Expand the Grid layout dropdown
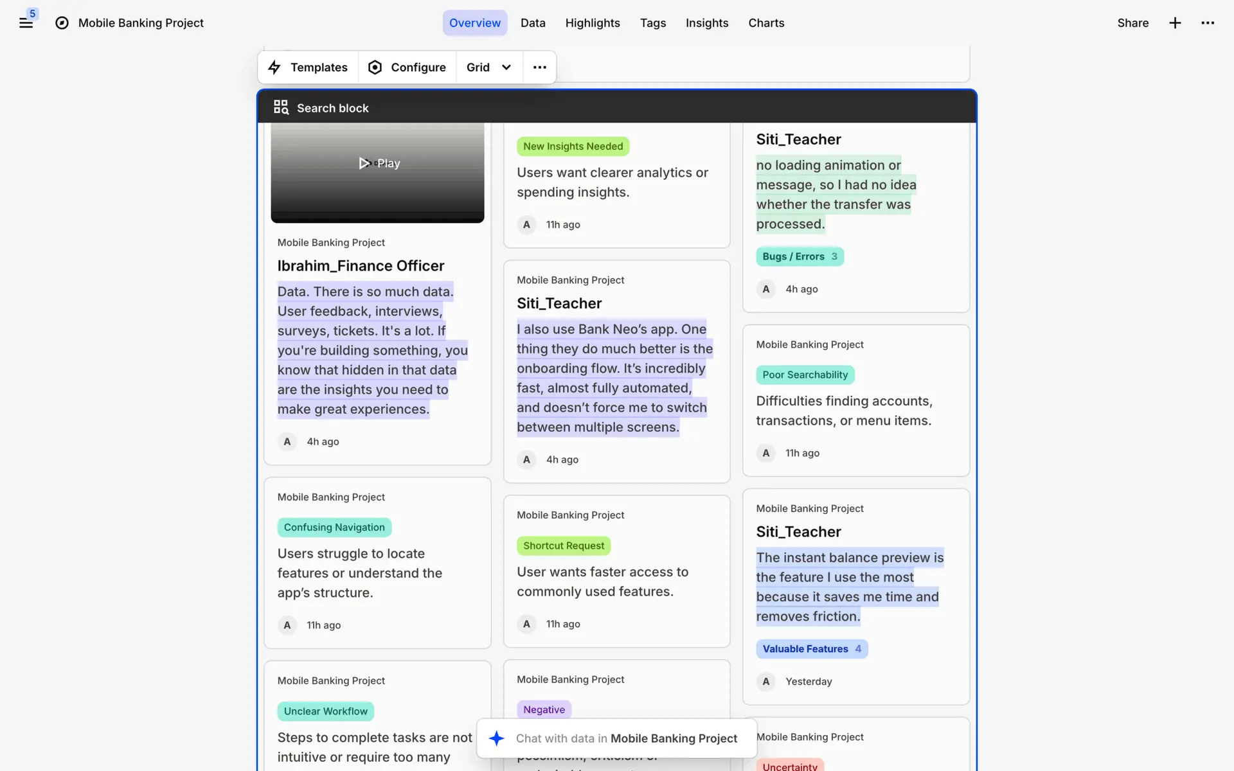The width and height of the screenshot is (1234, 771). (488, 67)
